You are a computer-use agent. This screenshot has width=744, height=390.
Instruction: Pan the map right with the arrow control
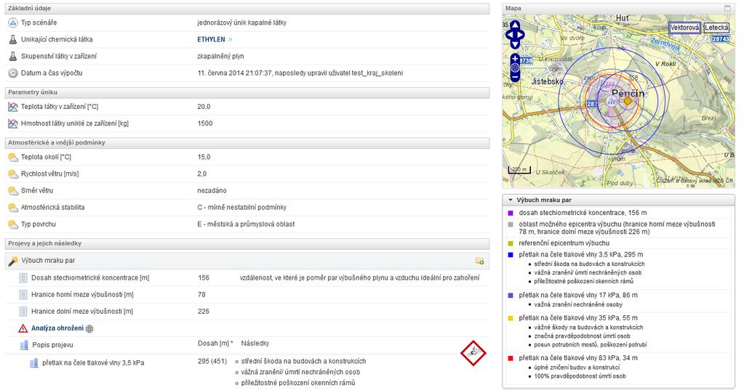coord(521,35)
